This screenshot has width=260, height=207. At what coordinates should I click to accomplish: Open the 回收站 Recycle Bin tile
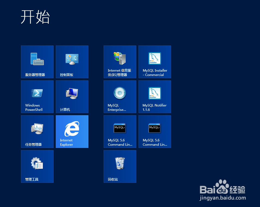point(120,166)
